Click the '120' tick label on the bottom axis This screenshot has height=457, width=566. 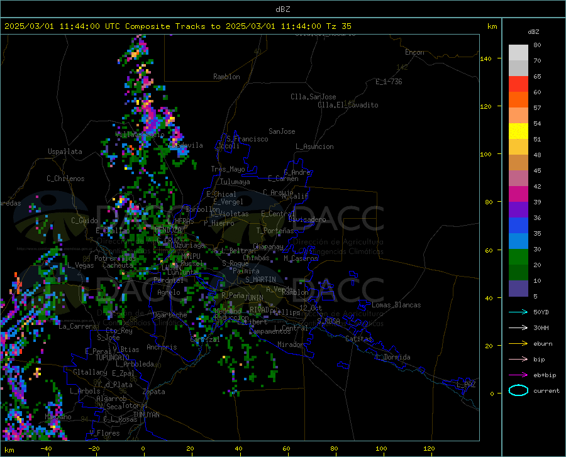pyautogui.click(x=429, y=448)
